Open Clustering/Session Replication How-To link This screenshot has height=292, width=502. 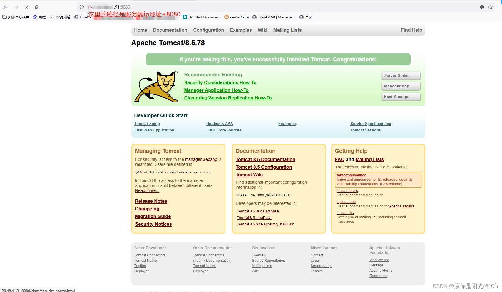228,98
